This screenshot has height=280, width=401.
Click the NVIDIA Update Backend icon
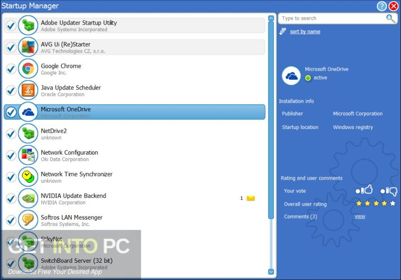(28, 199)
